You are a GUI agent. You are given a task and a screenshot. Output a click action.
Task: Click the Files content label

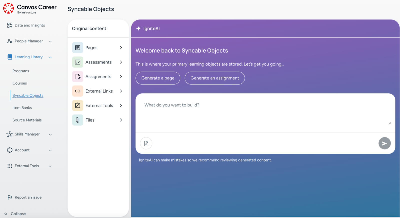tap(90, 120)
